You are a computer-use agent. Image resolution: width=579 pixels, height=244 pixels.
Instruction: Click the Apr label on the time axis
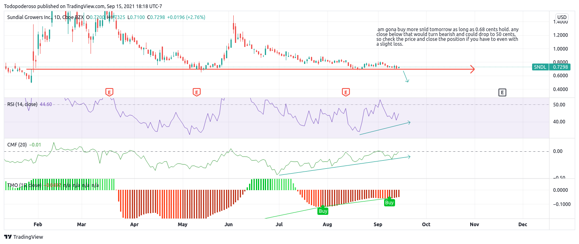click(x=134, y=224)
